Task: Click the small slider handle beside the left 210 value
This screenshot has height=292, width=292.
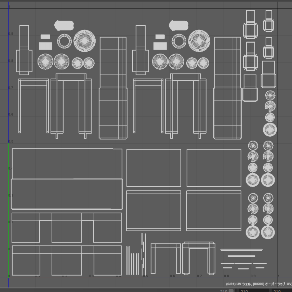Action: [231, 291]
